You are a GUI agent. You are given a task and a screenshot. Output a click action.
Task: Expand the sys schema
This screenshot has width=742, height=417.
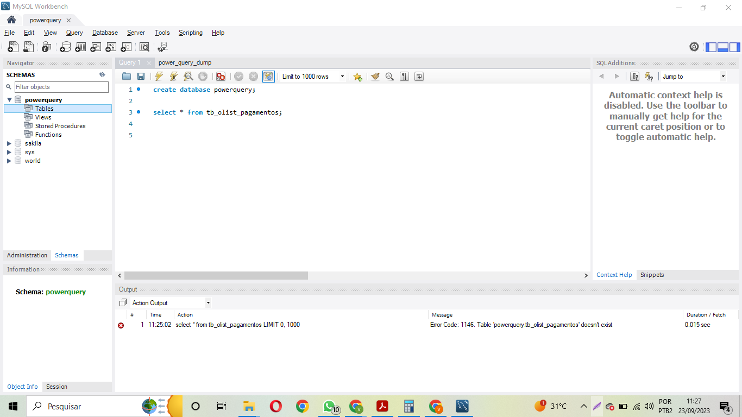pos(9,152)
